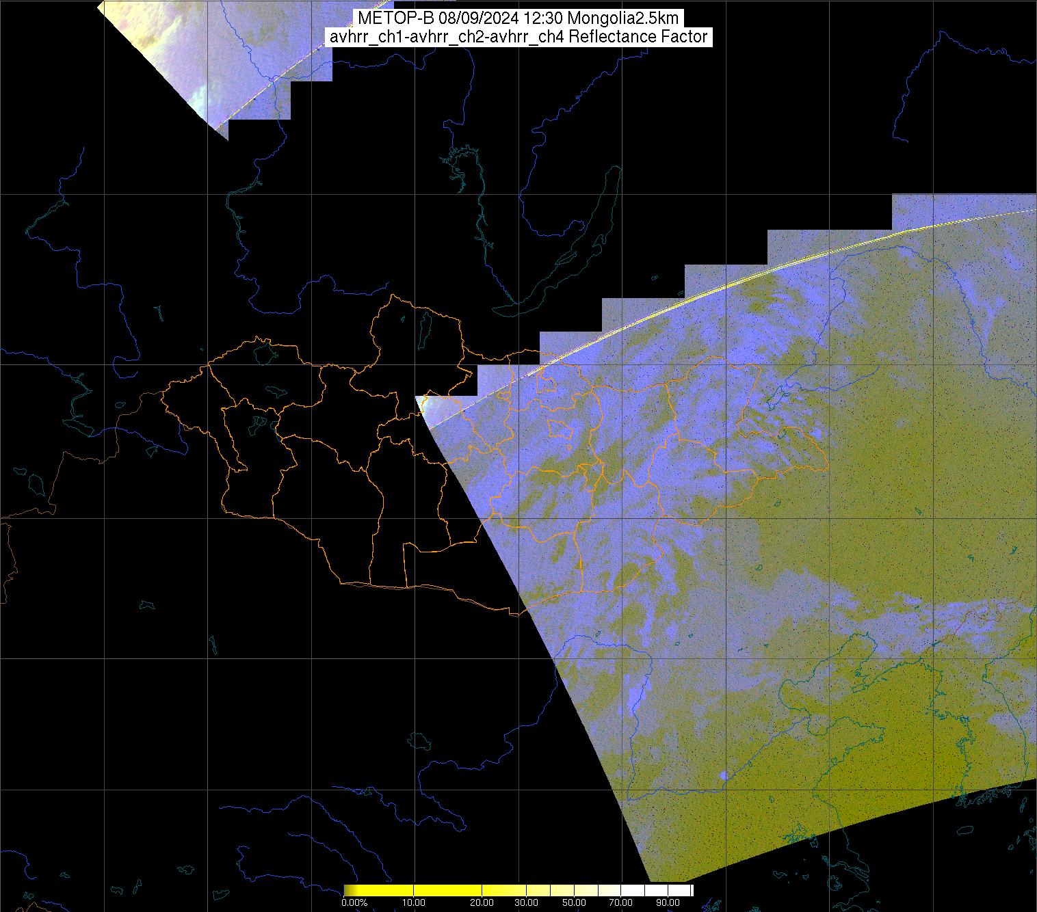The image size is (1037, 912).
Task: Click the METOP-B 08/09/2024 12:30 Mongolia2.5km title
Action: pyautogui.click(x=518, y=18)
